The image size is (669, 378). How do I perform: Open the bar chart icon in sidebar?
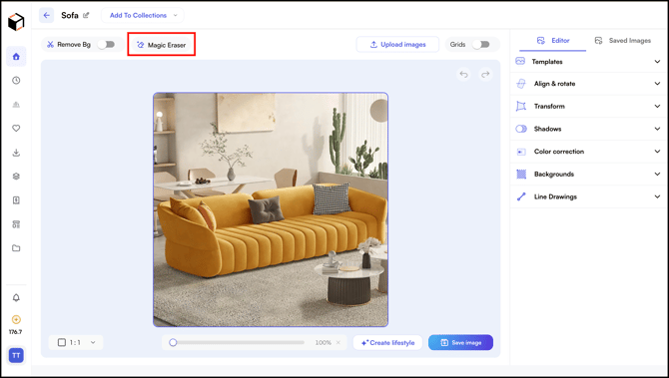[16, 105]
